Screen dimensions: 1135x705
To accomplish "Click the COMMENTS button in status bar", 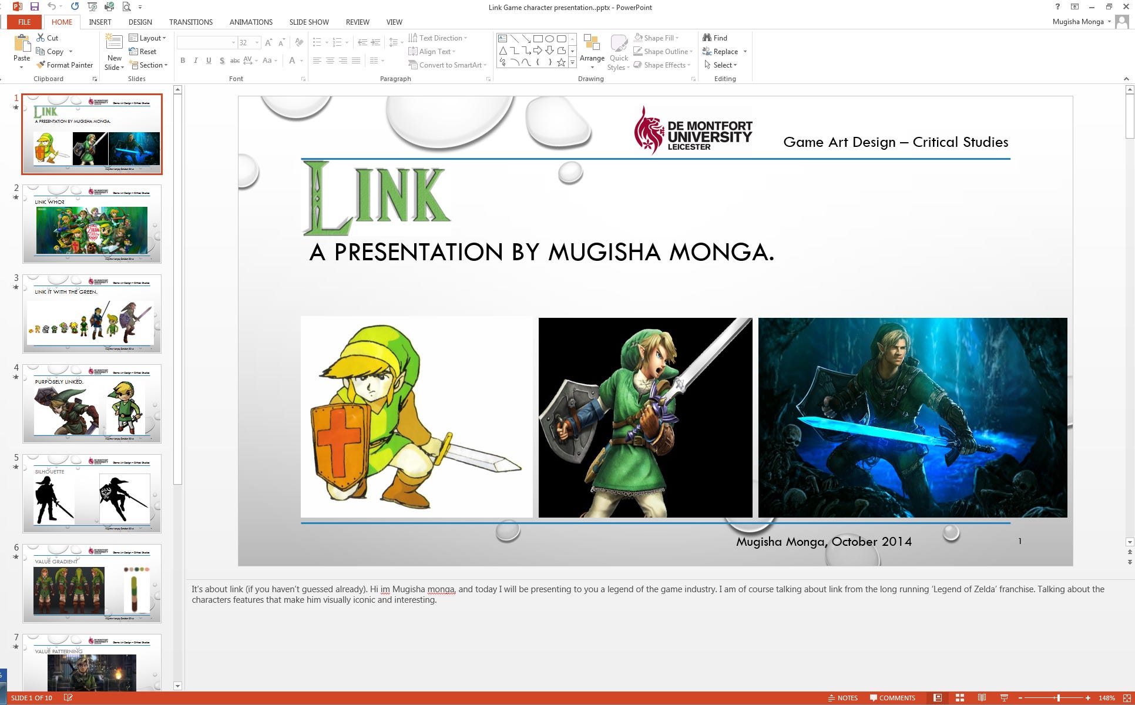I will (x=892, y=698).
